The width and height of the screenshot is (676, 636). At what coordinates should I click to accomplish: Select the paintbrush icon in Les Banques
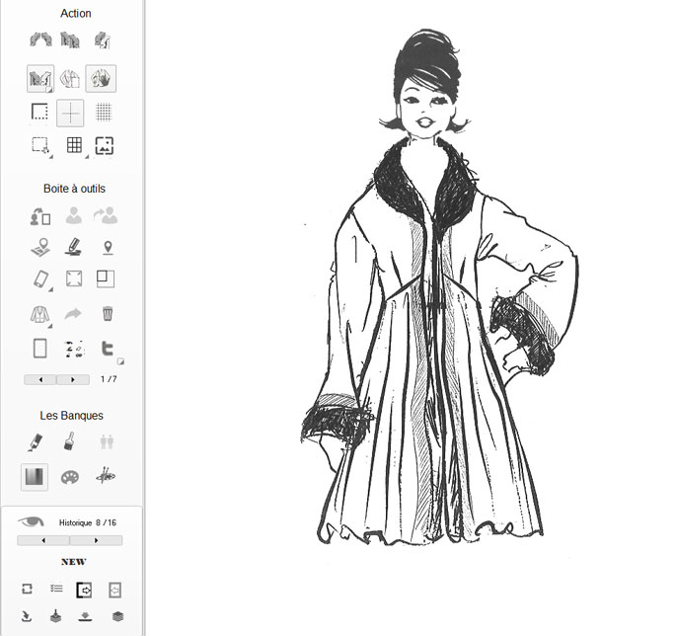coord(70,441)
